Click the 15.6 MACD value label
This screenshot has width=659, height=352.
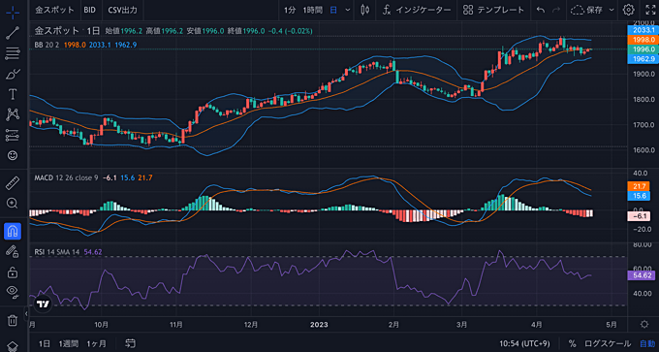tap(639, 196)
